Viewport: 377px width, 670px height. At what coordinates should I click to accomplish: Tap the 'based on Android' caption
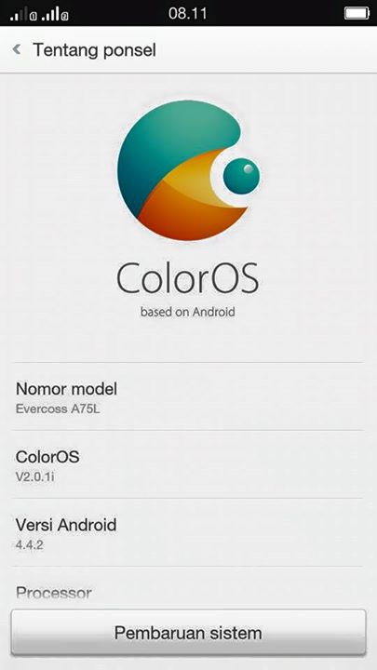pos(188,312)
